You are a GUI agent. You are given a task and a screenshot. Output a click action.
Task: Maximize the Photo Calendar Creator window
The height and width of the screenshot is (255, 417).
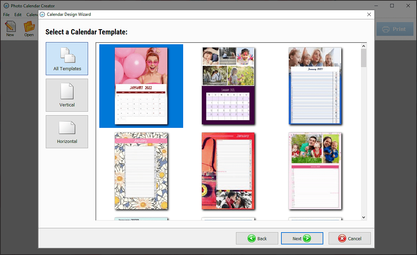pos(392,6)
